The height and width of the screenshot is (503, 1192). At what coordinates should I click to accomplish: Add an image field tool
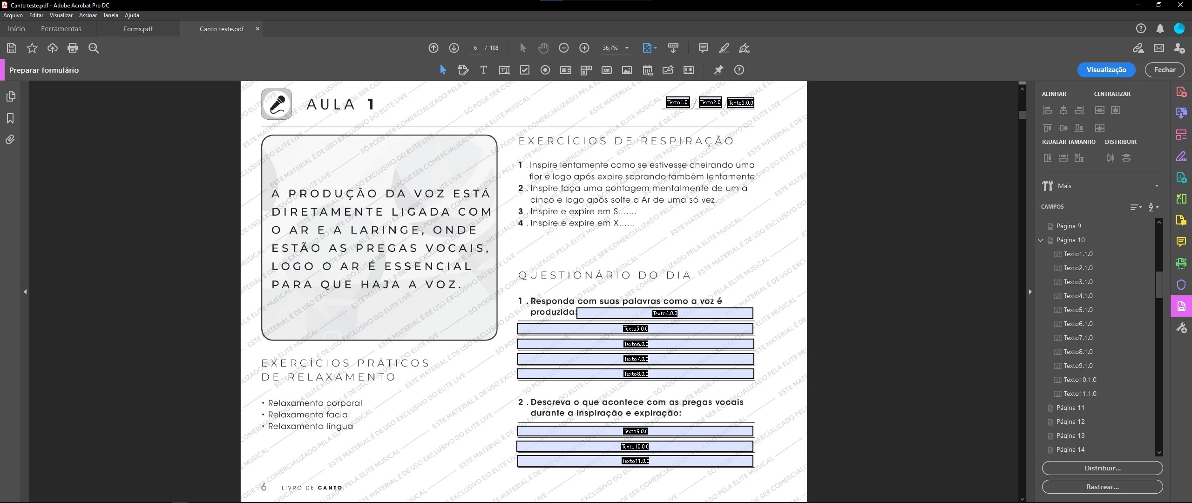coord(627,70)
